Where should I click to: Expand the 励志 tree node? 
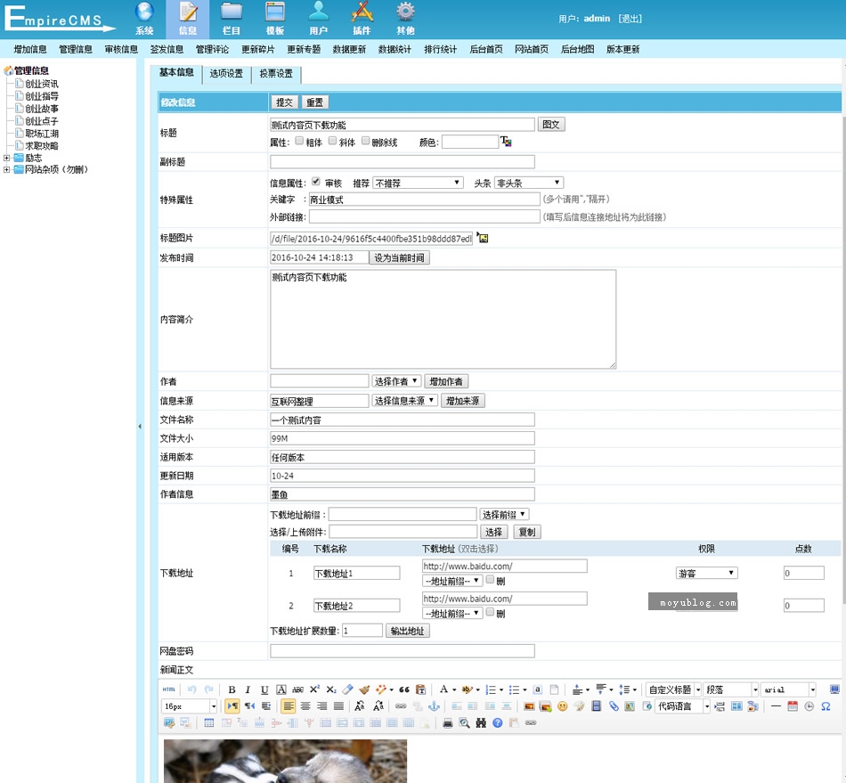coord(8,158)
